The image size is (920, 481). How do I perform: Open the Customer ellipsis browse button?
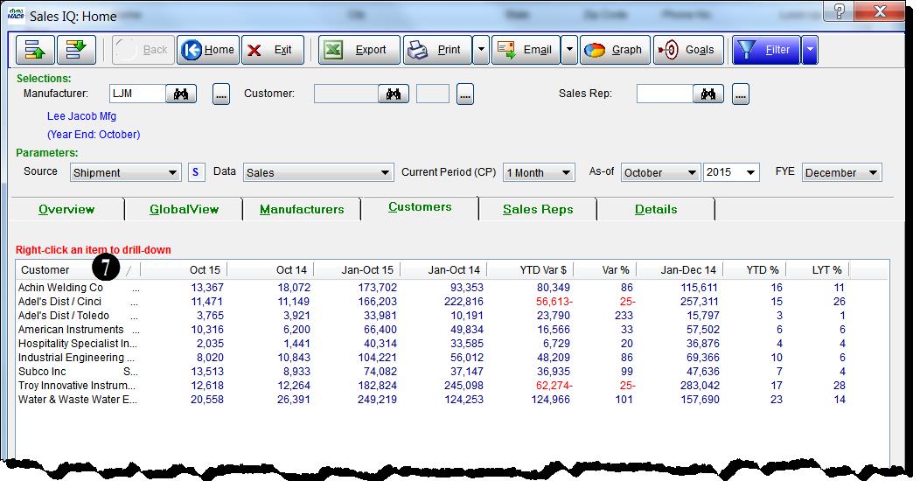point(465,94)
